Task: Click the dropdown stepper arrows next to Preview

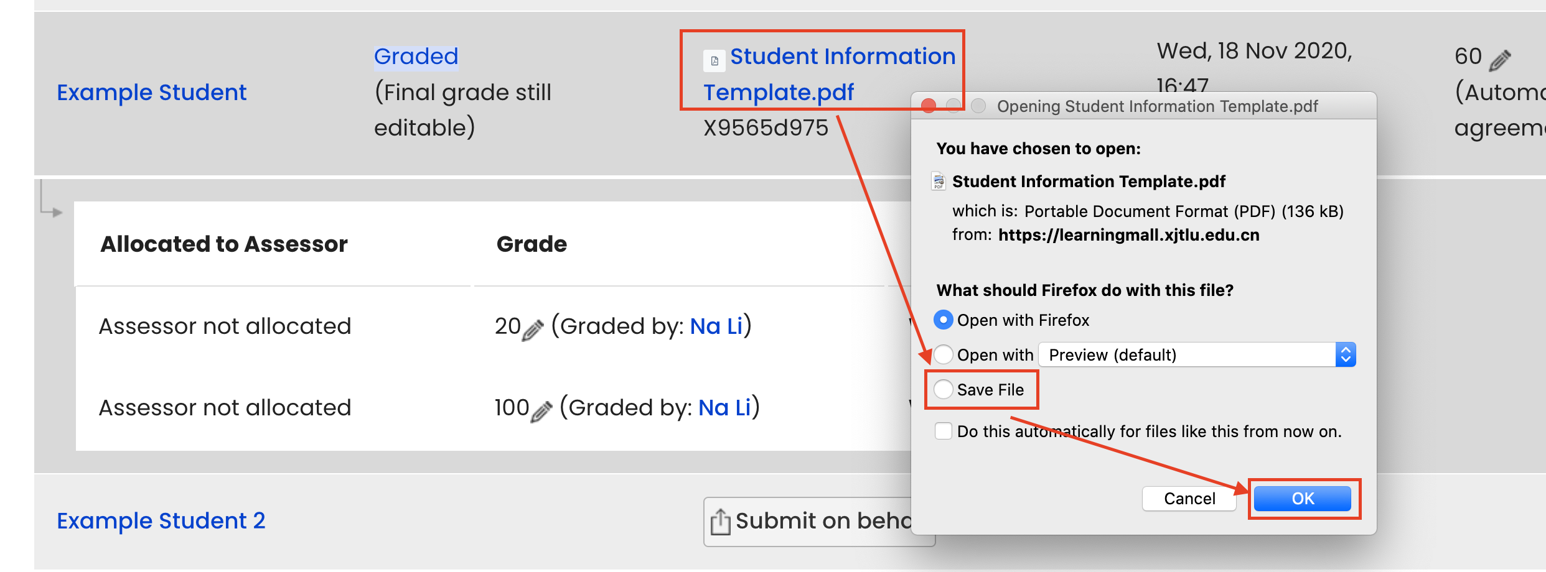Action: tap(1346, 354)
